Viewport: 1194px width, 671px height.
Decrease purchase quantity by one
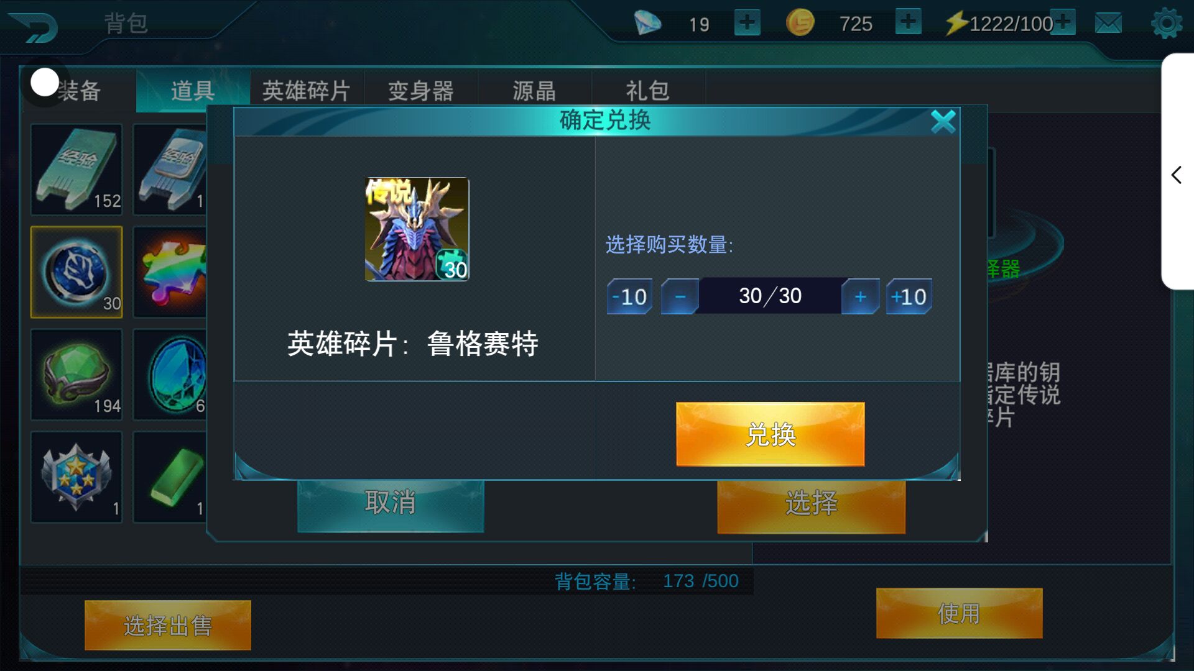[x=680, y=296]
